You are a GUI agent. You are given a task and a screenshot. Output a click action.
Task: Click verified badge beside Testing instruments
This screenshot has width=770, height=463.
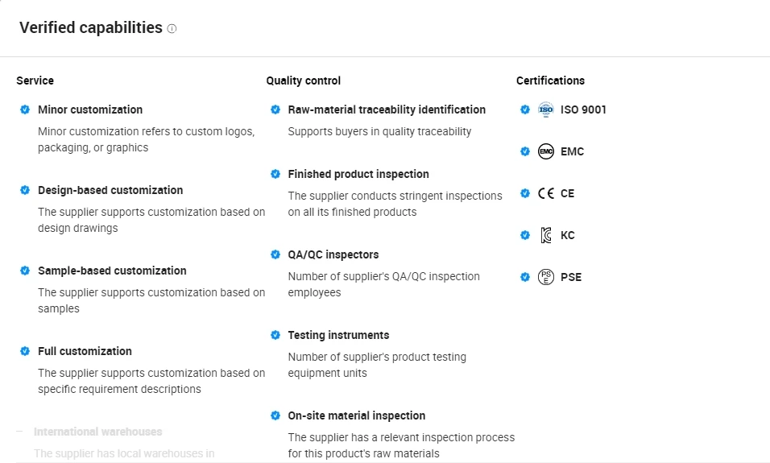pyautogui.click(x=275, y=335)
